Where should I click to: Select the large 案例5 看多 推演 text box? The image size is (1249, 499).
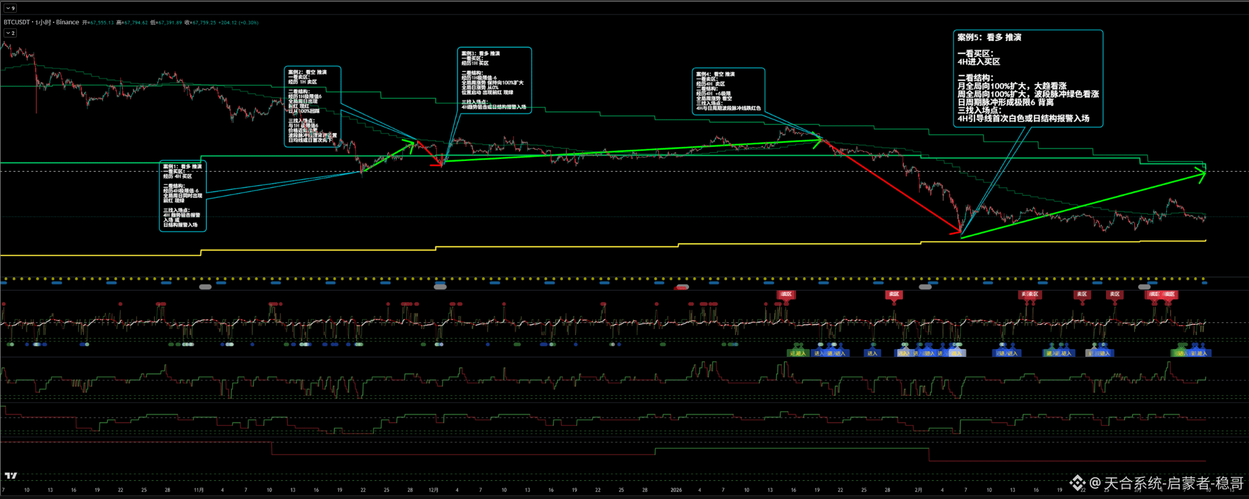pyautogui.click(x=1028, y=78)
